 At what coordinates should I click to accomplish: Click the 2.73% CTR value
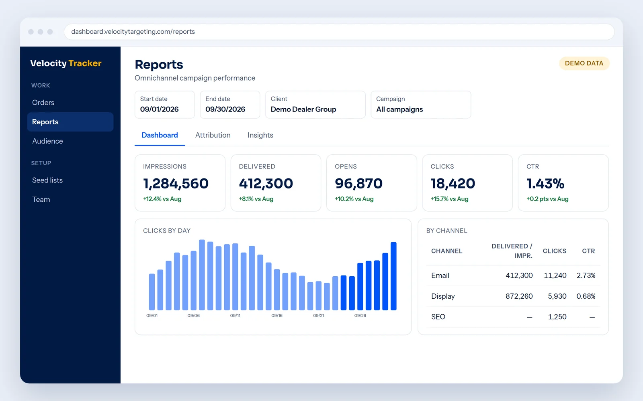pyautogui.click(x=586, y=275)
